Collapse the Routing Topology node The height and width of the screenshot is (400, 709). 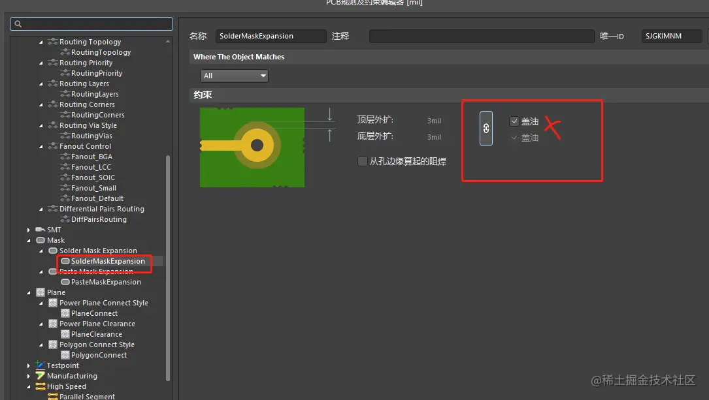pos(41,42)
